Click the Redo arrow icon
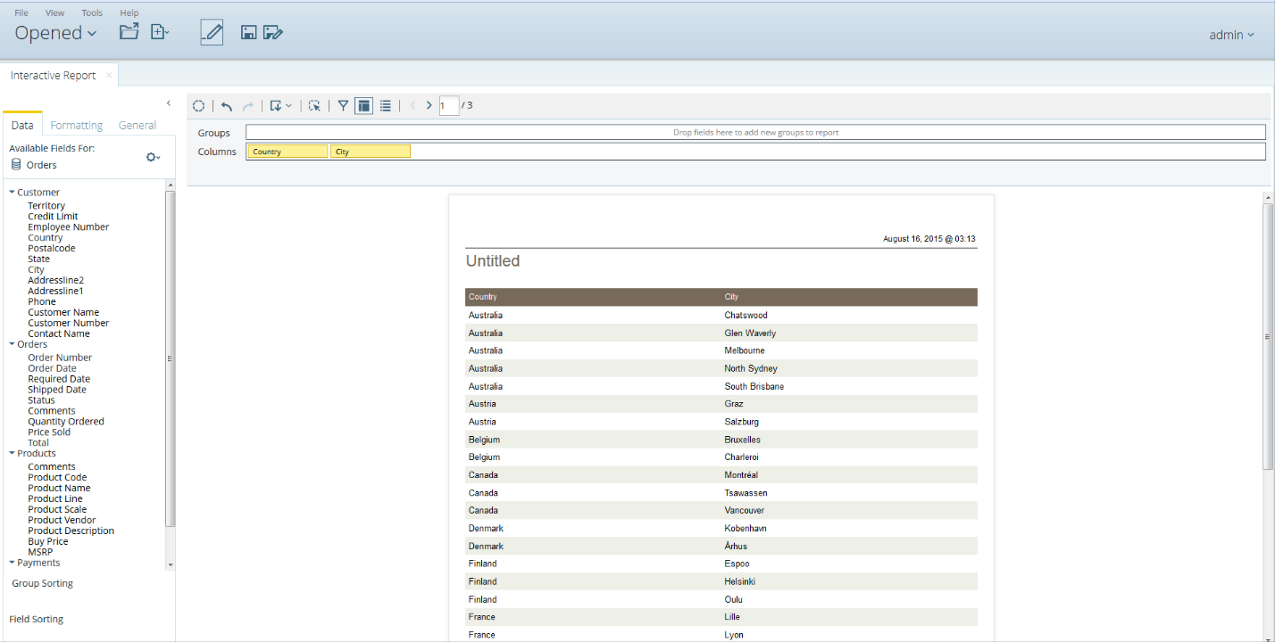The height and width of the screenshot is (642, 1275). [x=248, y=106]
